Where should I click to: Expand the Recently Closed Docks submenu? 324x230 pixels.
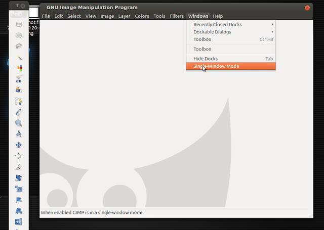click(x=231, y=25)
